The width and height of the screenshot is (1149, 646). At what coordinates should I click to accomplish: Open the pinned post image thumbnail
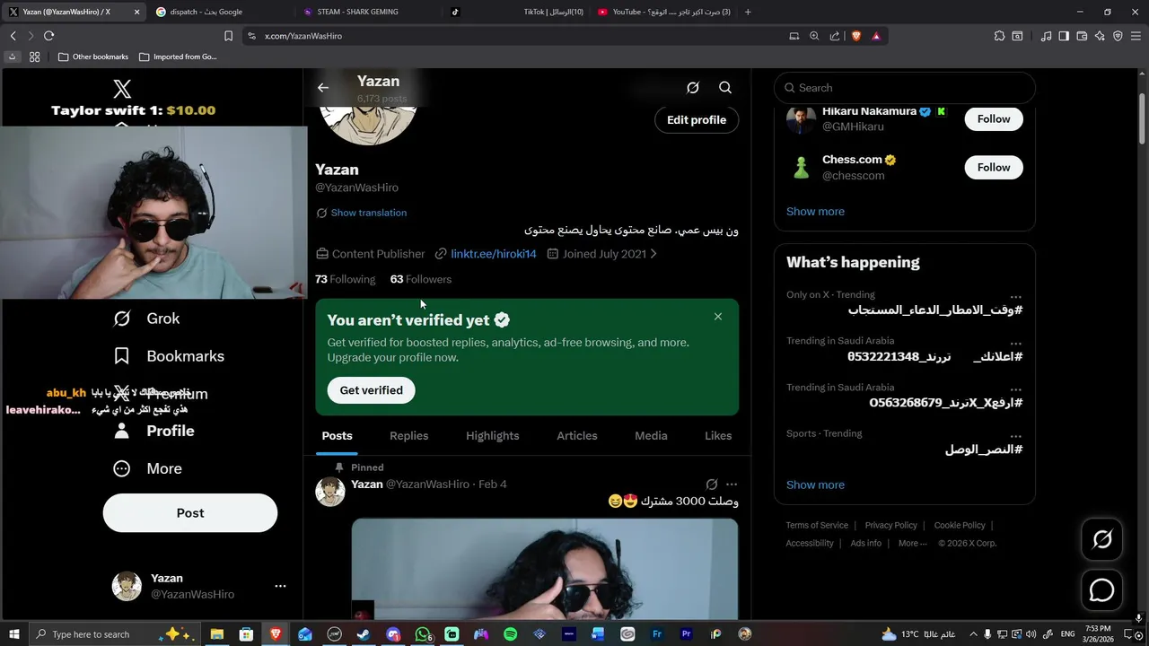pos(545,569)
